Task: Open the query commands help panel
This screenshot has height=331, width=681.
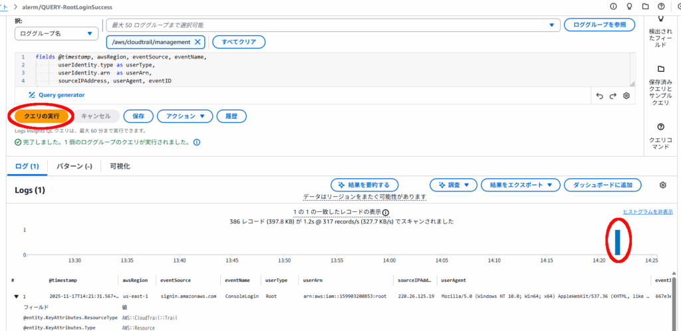Action: (661, 127)
